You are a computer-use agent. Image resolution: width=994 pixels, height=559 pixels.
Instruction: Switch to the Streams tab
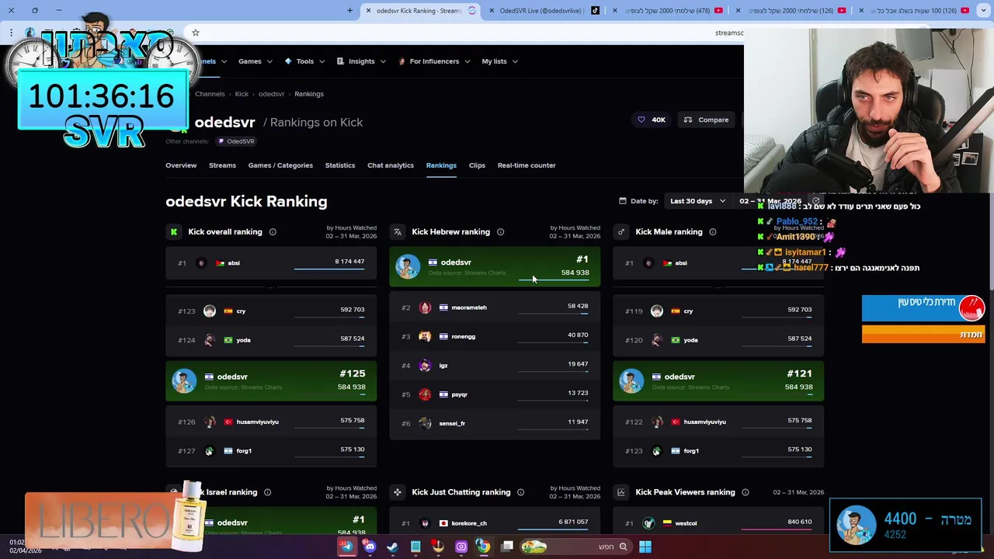(222, 165)
